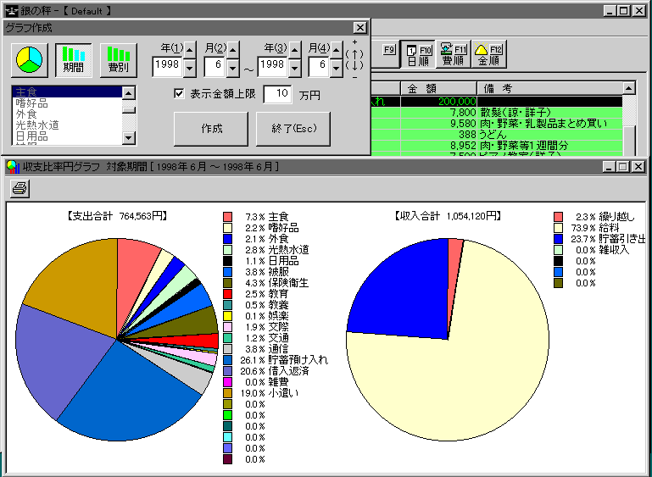This screenshot has width=652, height=477.
Task: Click the 小遣い legend swatch
Action: [227, 393]
